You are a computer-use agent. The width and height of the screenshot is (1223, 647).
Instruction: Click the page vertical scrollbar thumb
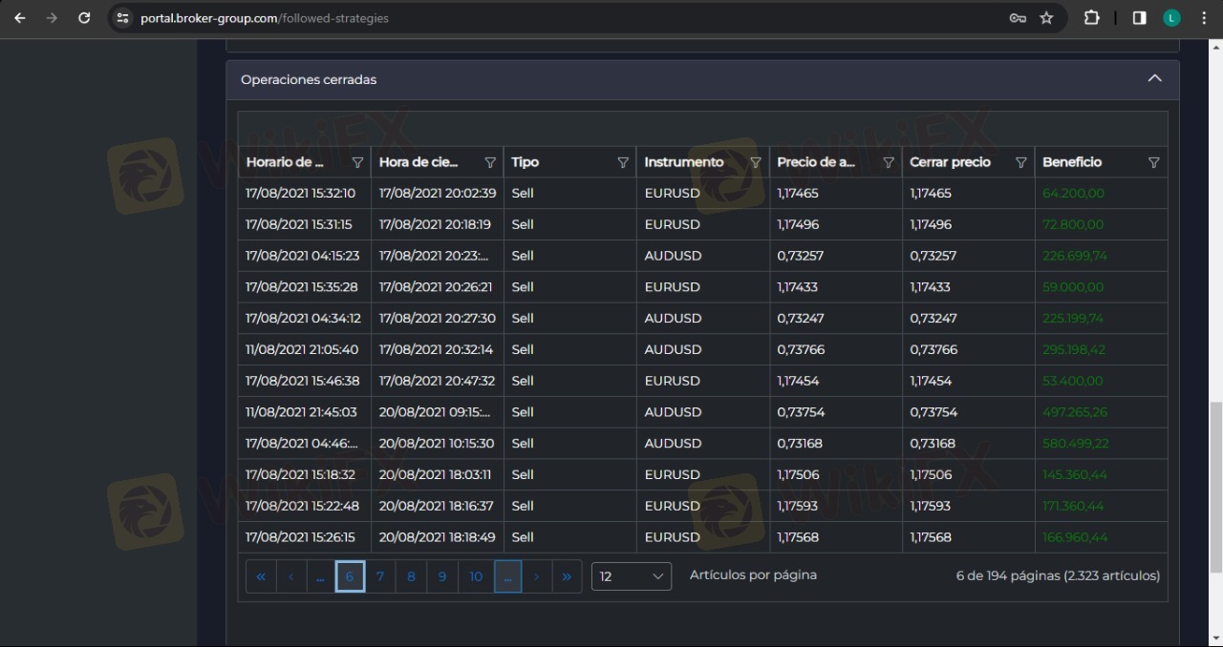[x=1215, y=487]
